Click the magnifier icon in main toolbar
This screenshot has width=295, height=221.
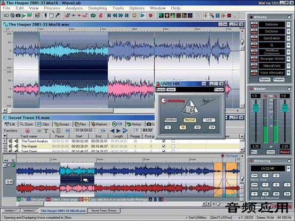[212, 15]
